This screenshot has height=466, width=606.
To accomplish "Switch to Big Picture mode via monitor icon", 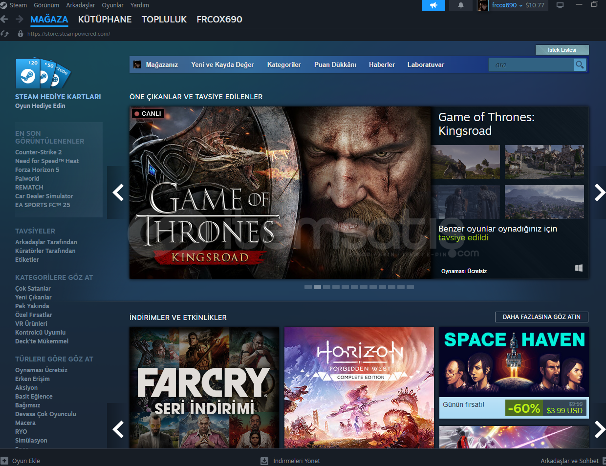I will pyautogui.click(x=560, y=5).
